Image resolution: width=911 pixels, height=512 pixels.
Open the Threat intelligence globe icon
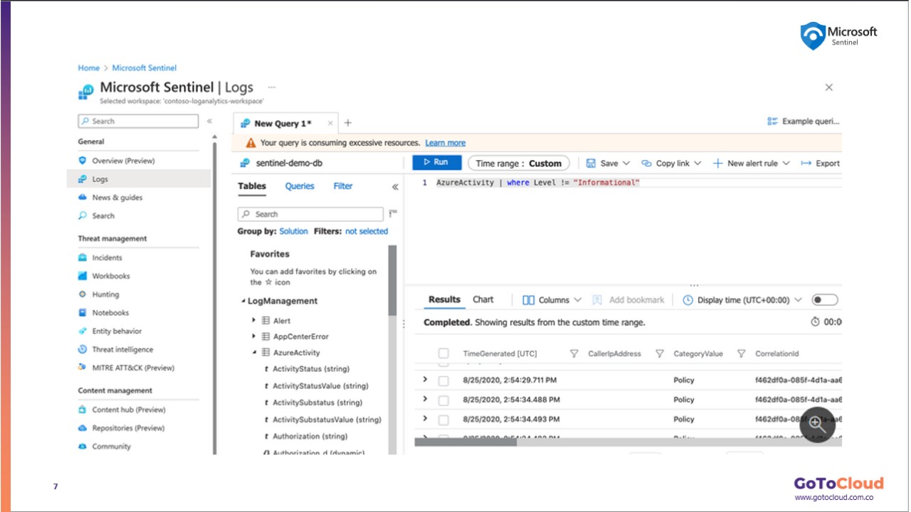83,350
